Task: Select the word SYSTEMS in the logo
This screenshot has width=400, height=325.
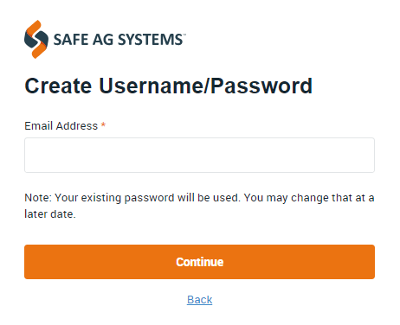Action: tap(151, 40)
